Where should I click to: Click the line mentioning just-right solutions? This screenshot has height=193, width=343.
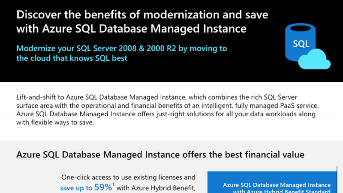point(166,114)
